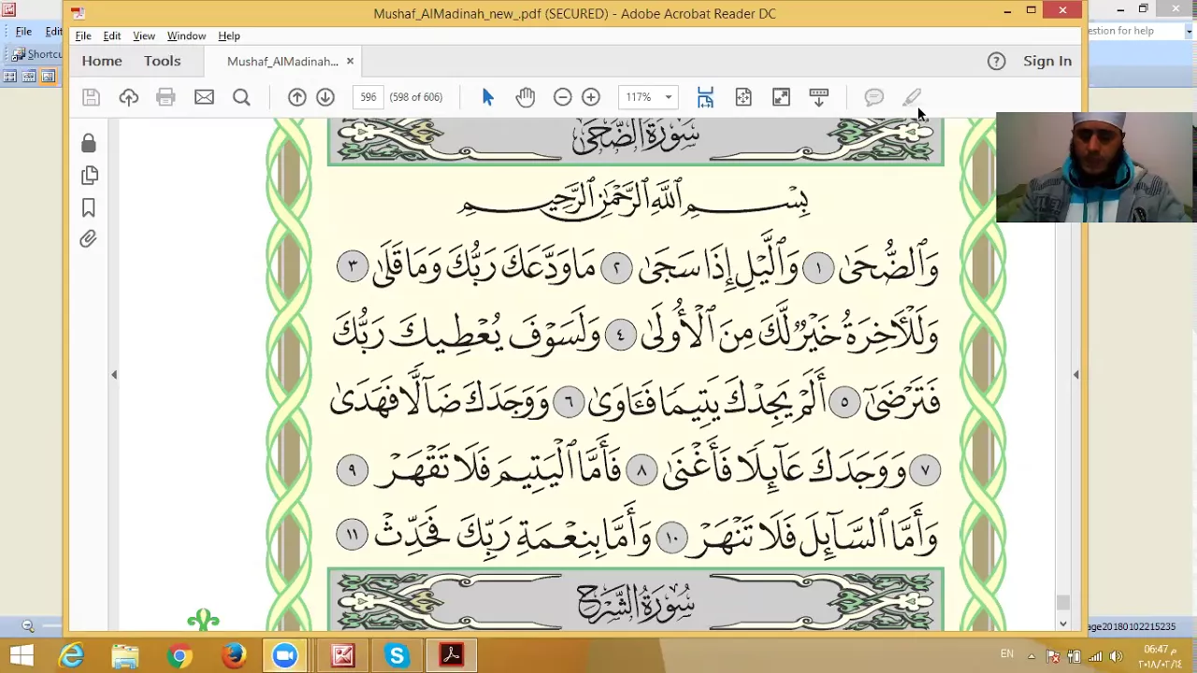1197x673 pixels.
Task: Open the View menu
Action: (x=144, y=36)
